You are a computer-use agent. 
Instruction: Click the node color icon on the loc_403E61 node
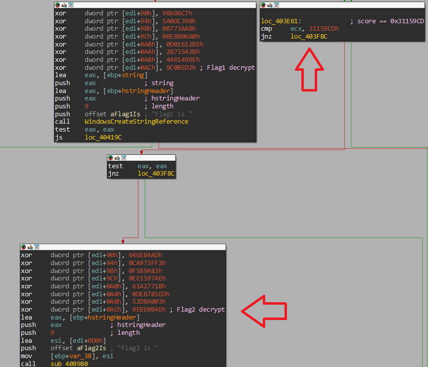263,5
